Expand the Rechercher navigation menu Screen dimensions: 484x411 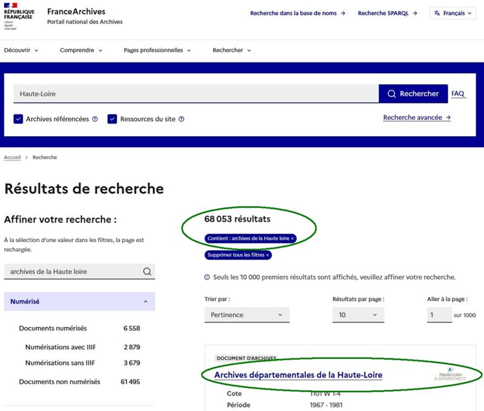coord(232,50)
